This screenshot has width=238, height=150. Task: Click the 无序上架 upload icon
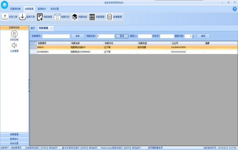[x=5, y=17]
